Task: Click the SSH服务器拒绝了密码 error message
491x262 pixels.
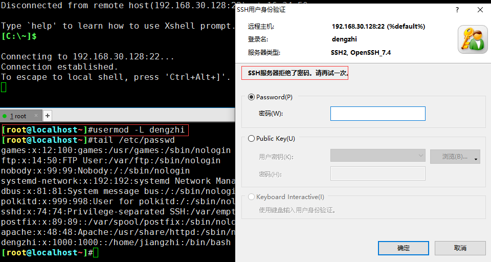Action: point(298,73)
